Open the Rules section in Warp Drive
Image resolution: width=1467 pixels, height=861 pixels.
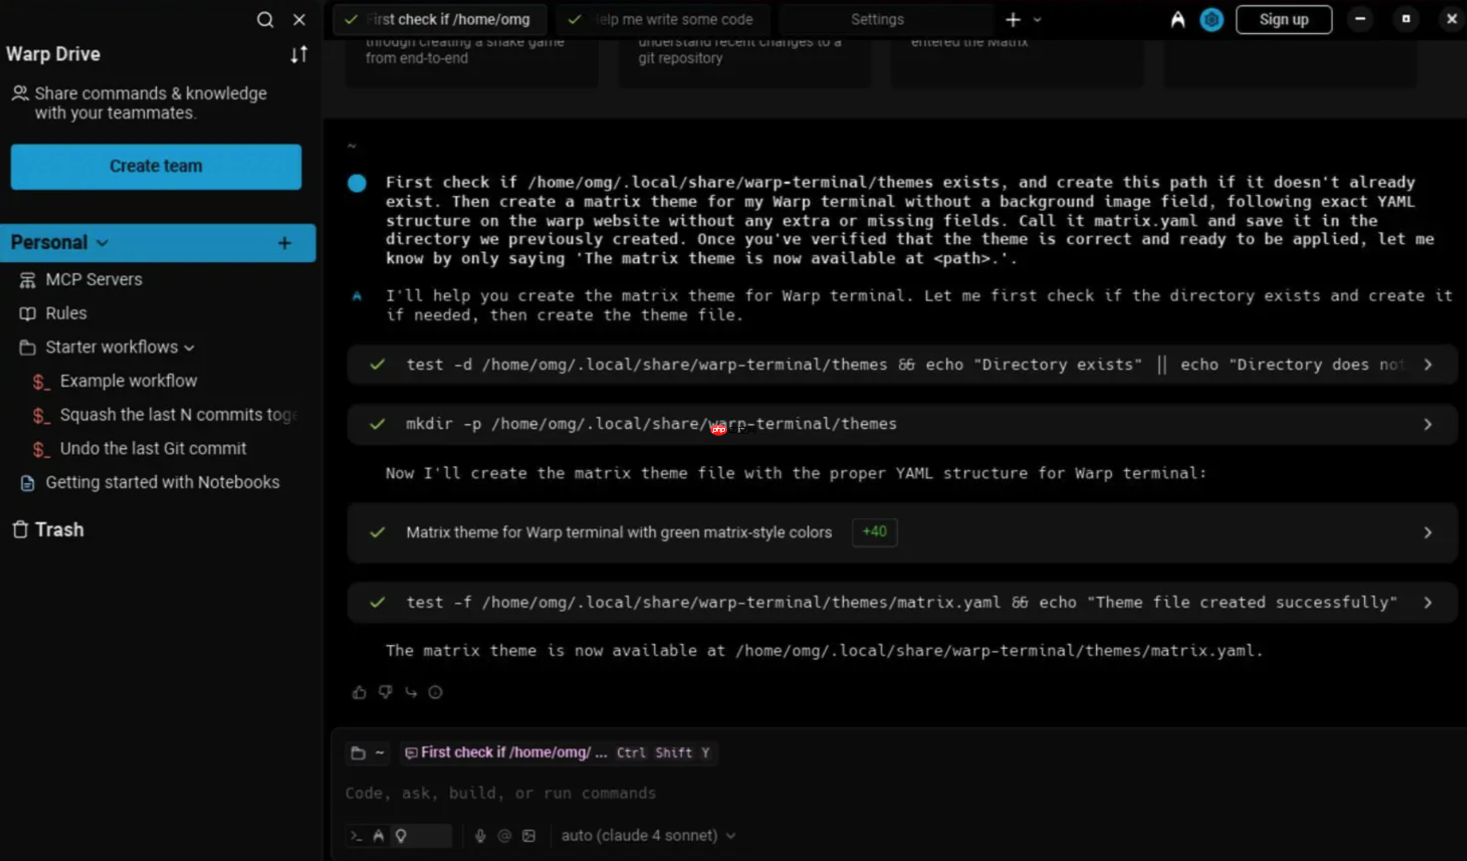[x=65, y=313]
